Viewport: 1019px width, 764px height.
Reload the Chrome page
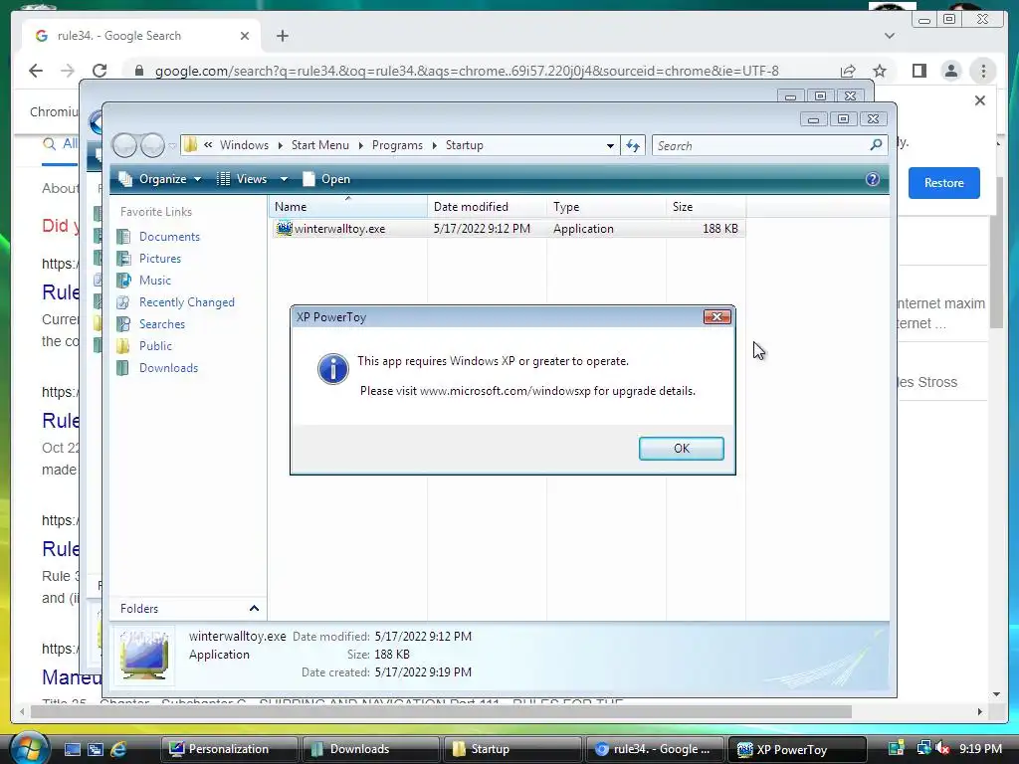click(100, 71)
